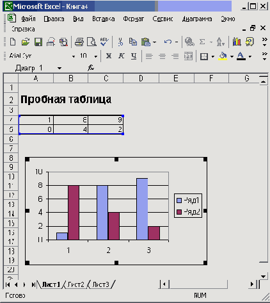This screenshot has height=303, width=270.
Task: Toggle bold formatting (Ж button)
Action: (x=109, y=56)
